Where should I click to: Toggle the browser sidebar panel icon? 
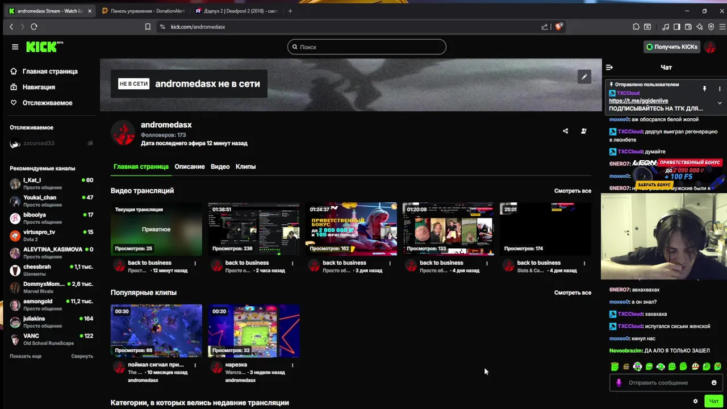(x=677, y=27)
